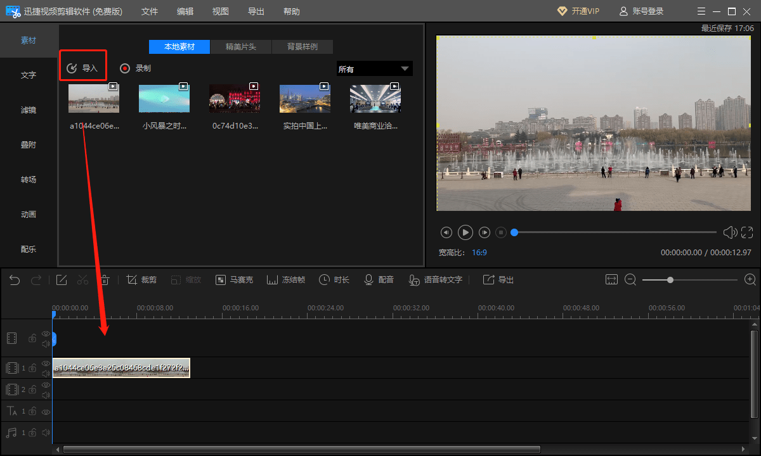Image resolution: width=761 pixels, height=456 pixels.
Task: Expand the 所有 media filter dropdown
Action: point(374,69)
